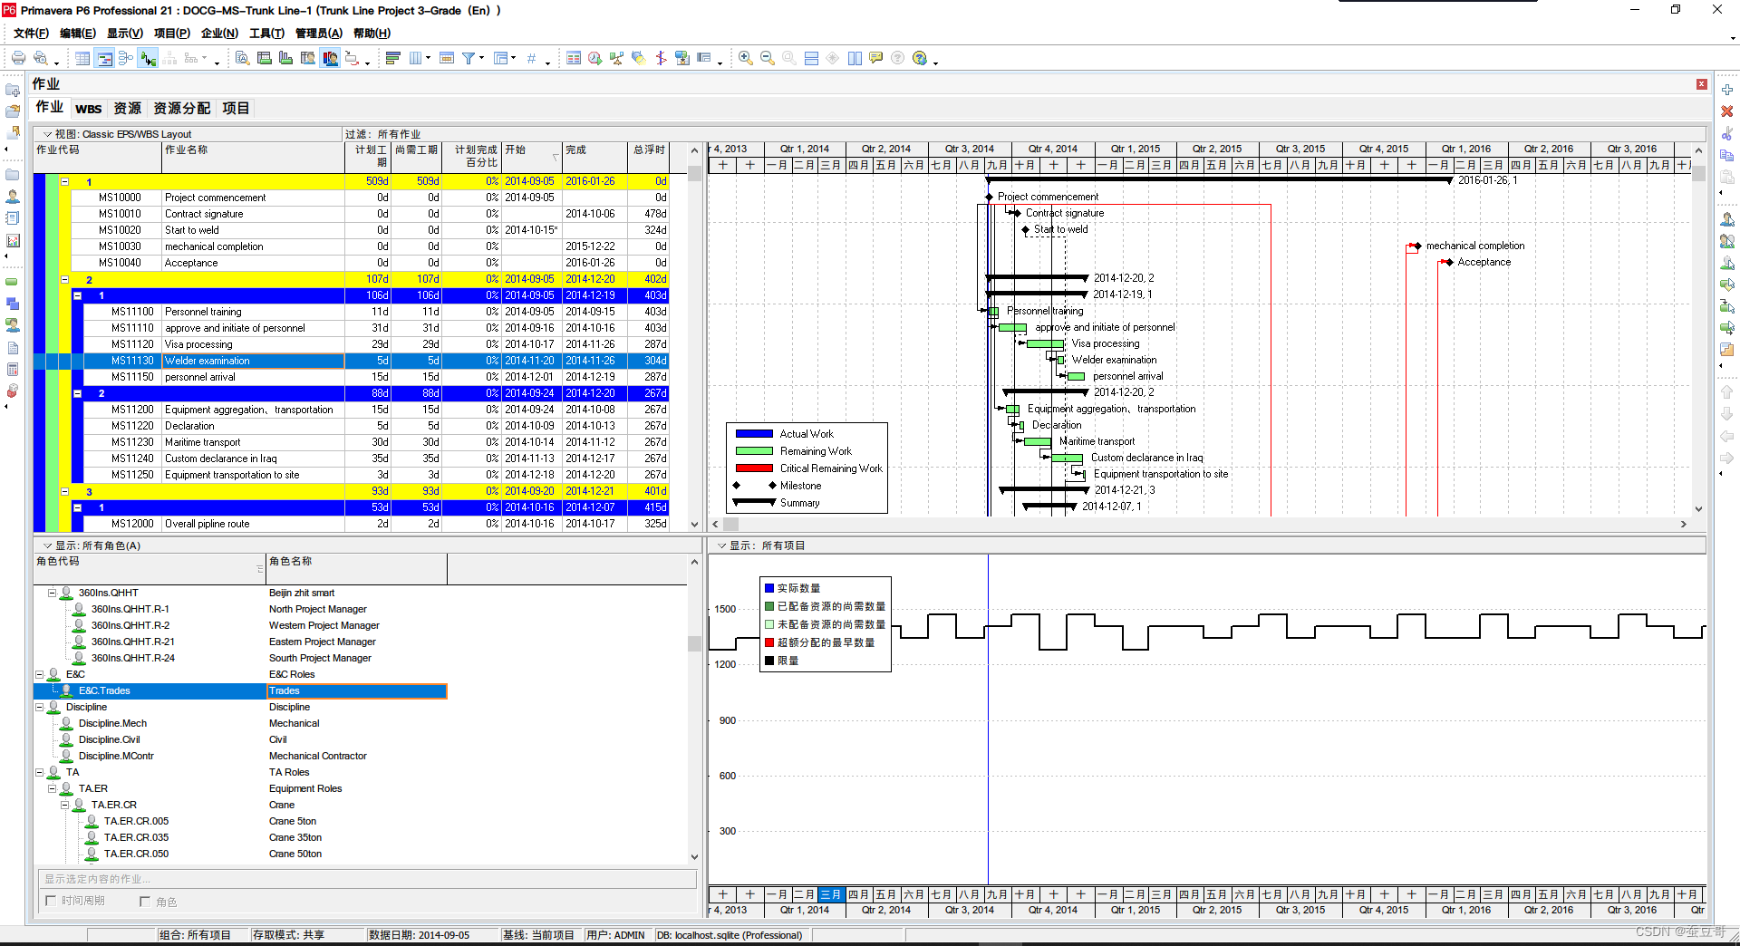Click the red Delete X icon
The image size is (1740, 946).
1727,111
